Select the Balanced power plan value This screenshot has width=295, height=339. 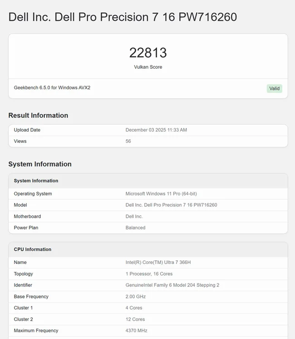pyautogui.click(x=135, y=228)
